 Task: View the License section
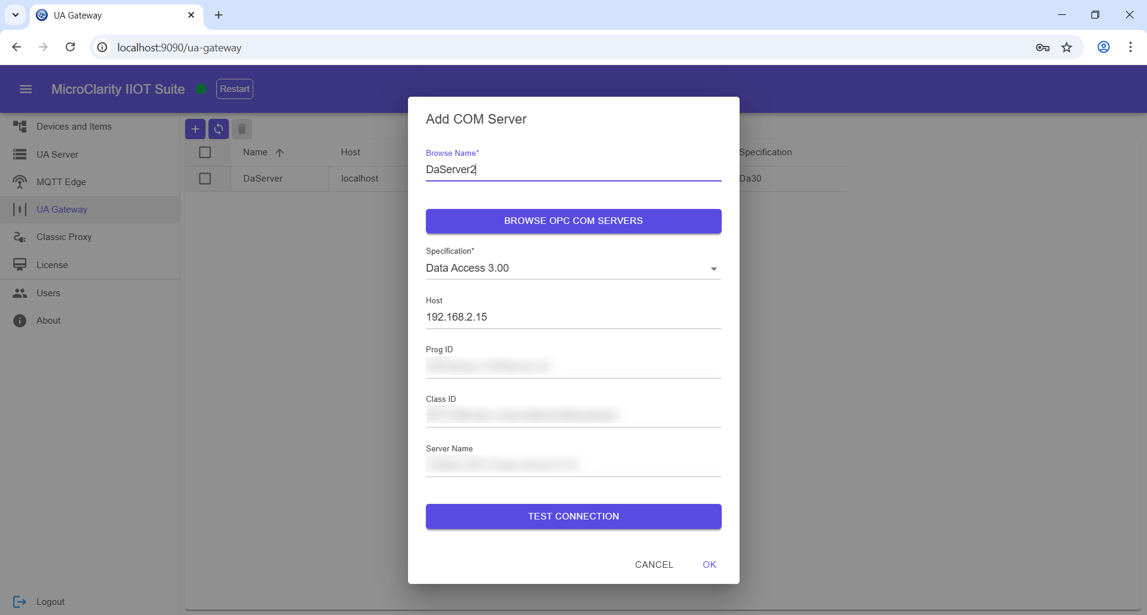click(x=52, y=265)
